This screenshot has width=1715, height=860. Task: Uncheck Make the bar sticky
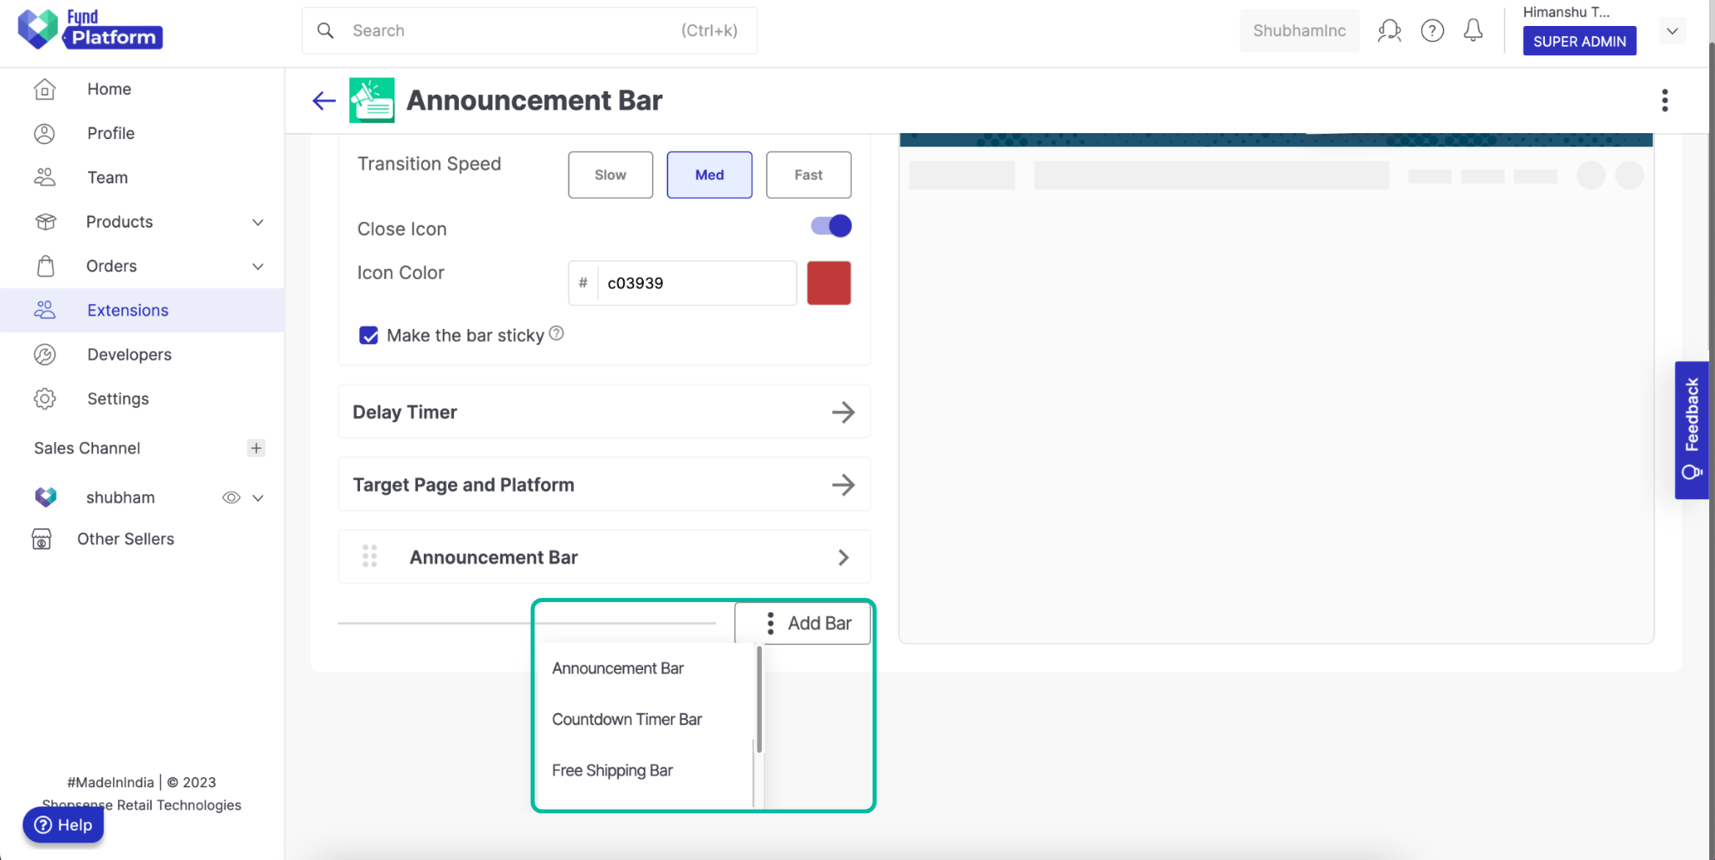(368, 335)
